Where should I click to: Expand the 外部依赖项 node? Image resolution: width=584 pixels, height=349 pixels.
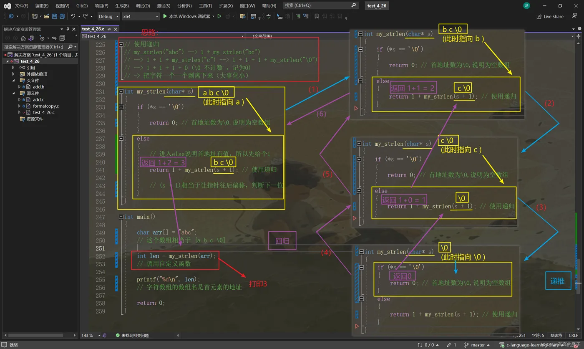click(x=13, y=74)
